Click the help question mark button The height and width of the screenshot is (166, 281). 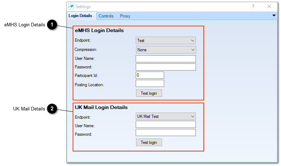tap(253, 7)
